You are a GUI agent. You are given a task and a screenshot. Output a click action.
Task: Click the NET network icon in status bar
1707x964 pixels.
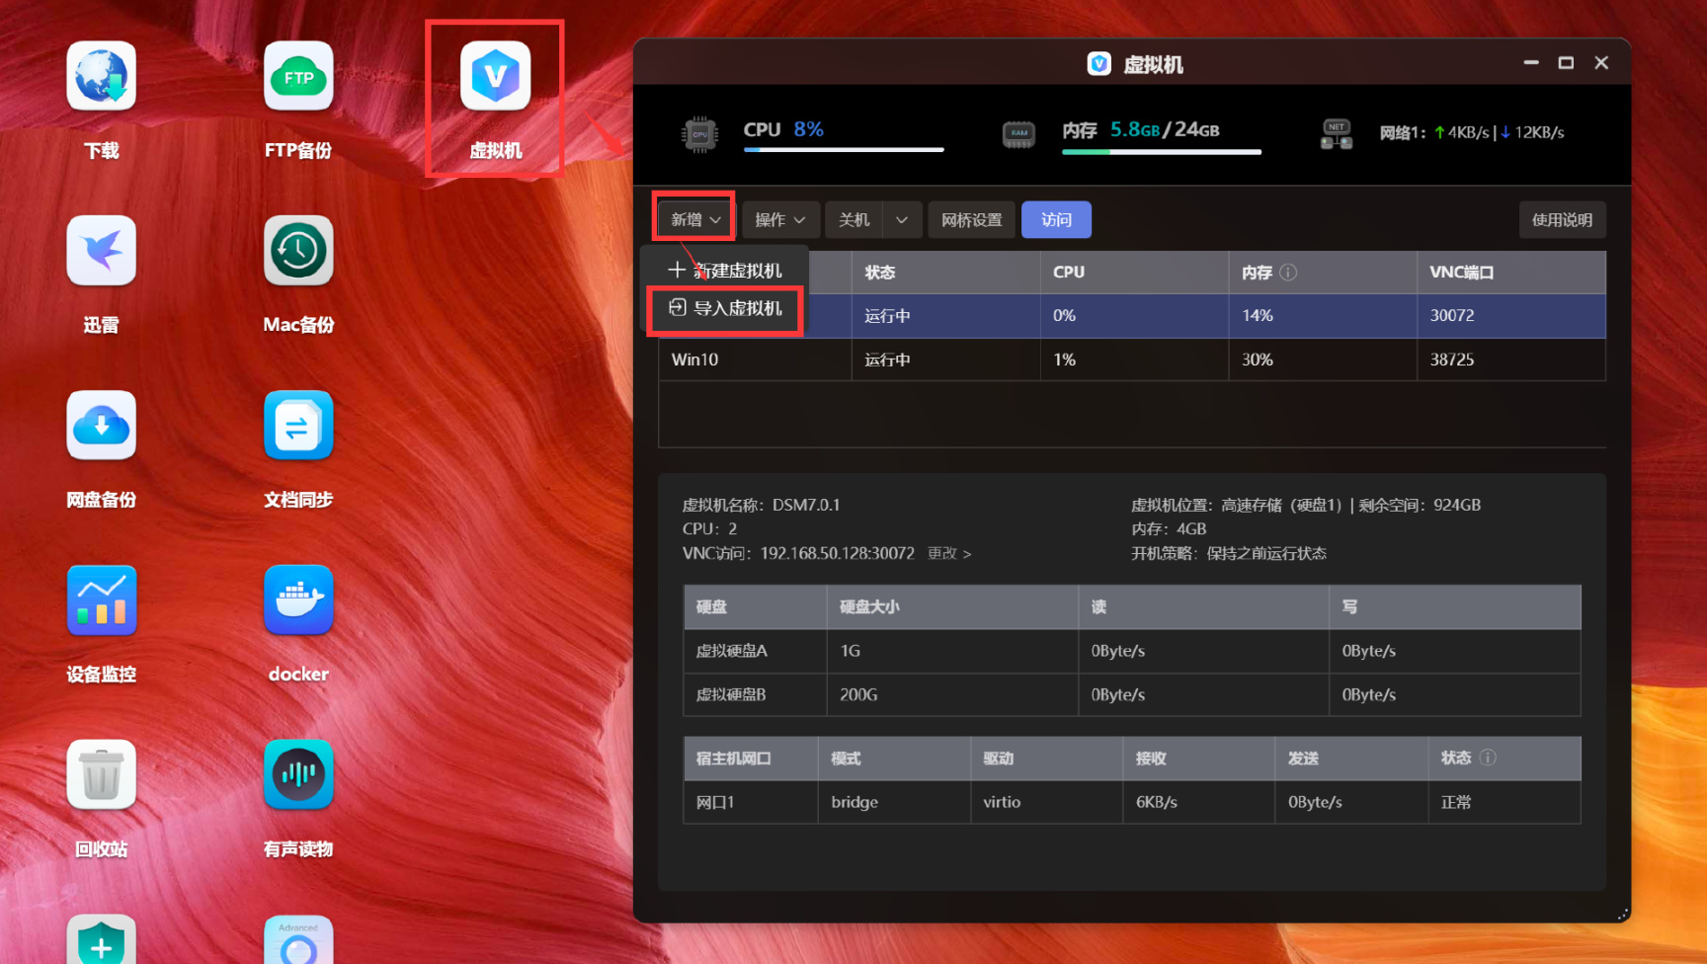1337,134
